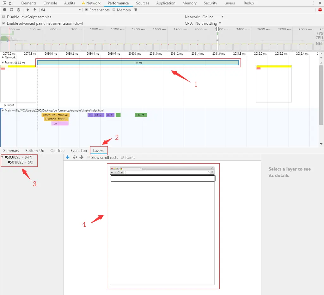Collapse the #503 layer tree node
The height and width of the screenshot is (295, 324).
pos(2,157)
